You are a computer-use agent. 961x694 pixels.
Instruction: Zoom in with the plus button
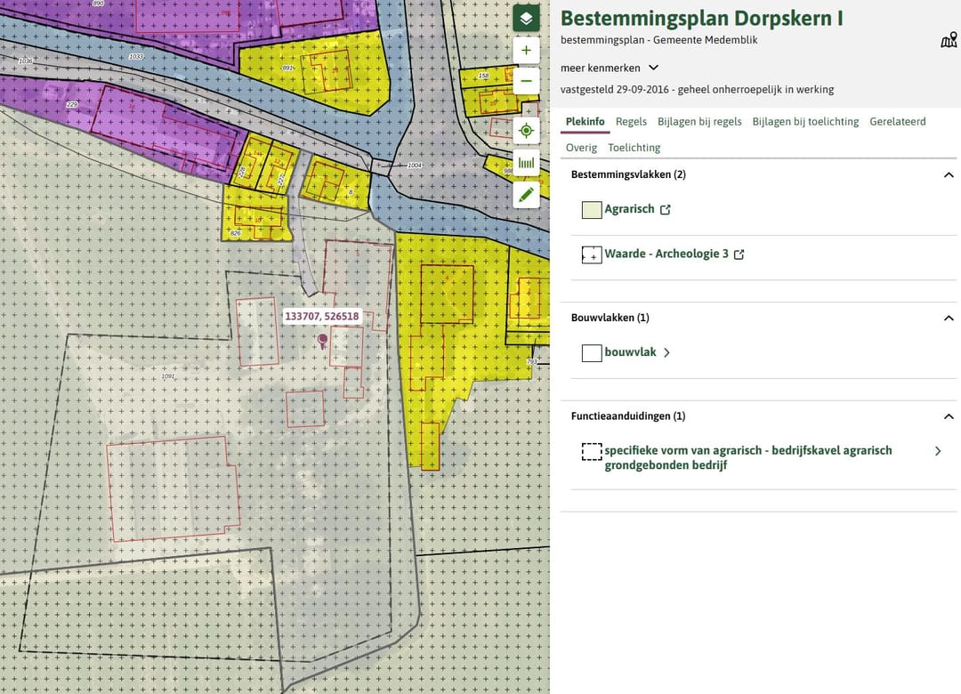526,51
